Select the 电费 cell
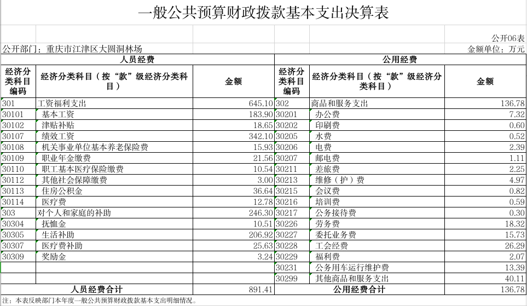The image size is (527, 306). click(x=377, y=147)
